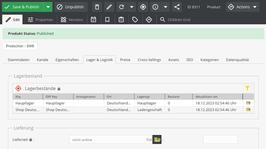Open the Hauptlager row with its open icon
Screen dimensions: 266x149
248,103
